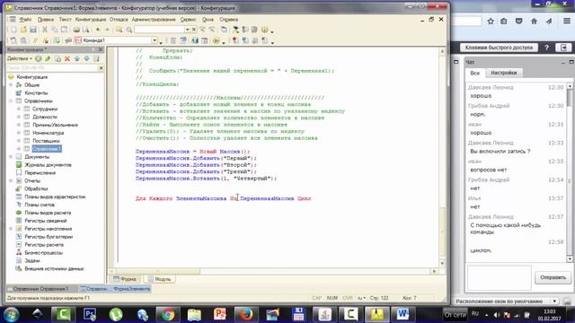This screenshot has height=323, width=575.
Task: Click the Клавиши быстрого доступа button
Action: pos(499,48)
